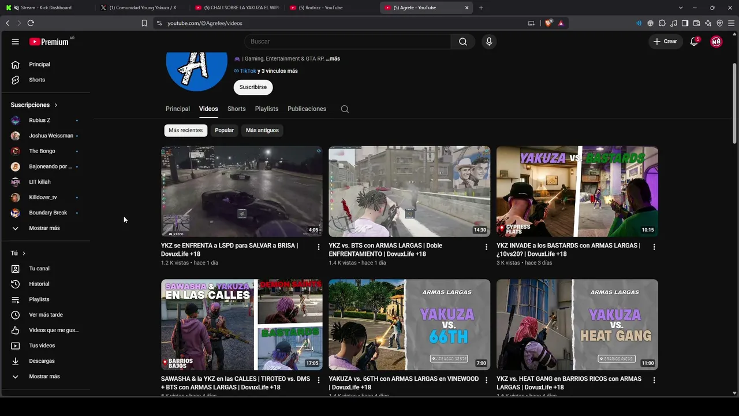Open install-app icon in the address bar
739x416 pixels.
pyautogui.click(x=531, y=23)
